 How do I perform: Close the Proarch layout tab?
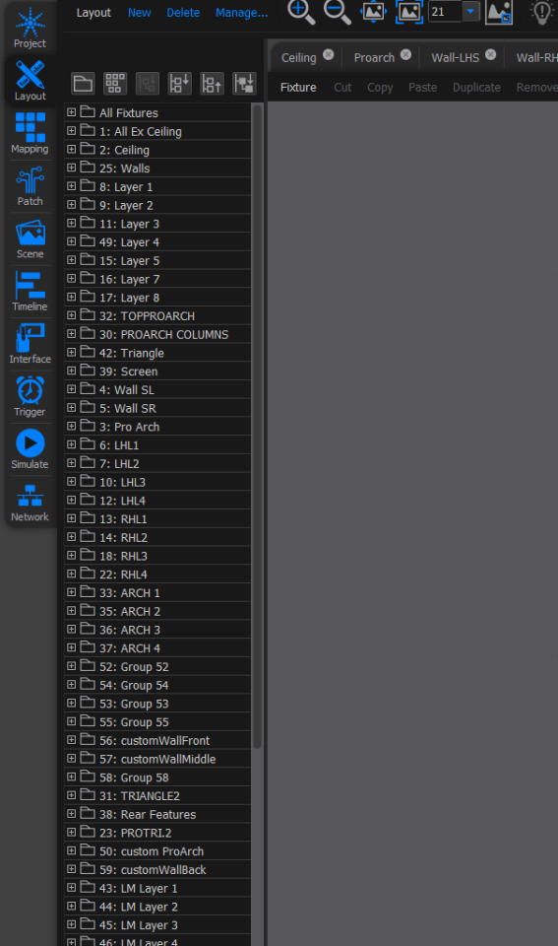click(x=405, y=54)
